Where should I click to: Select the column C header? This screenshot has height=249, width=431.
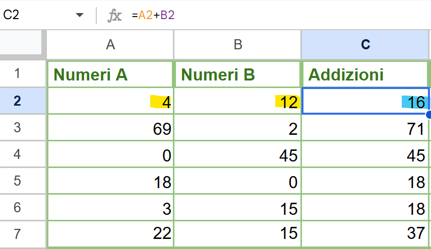click(365, 45)
